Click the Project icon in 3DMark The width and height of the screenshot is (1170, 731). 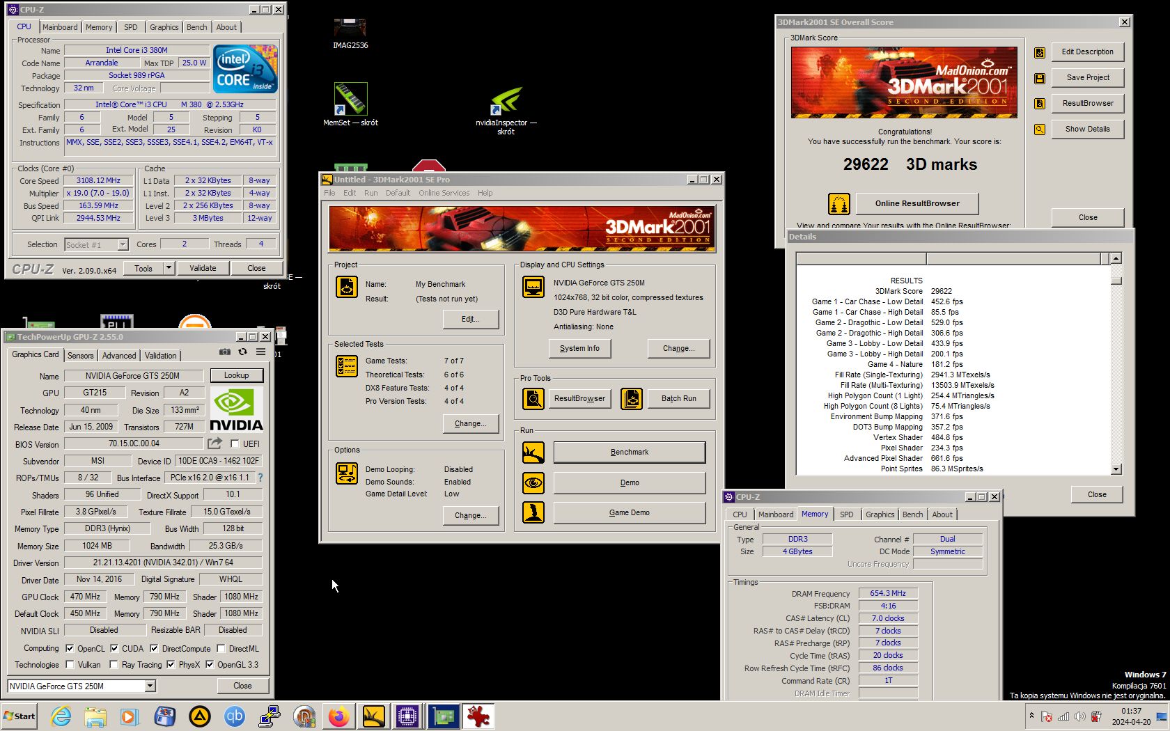(347, 287)
